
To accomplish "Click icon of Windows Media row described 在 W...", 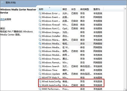I will click(x=40, y=47).
